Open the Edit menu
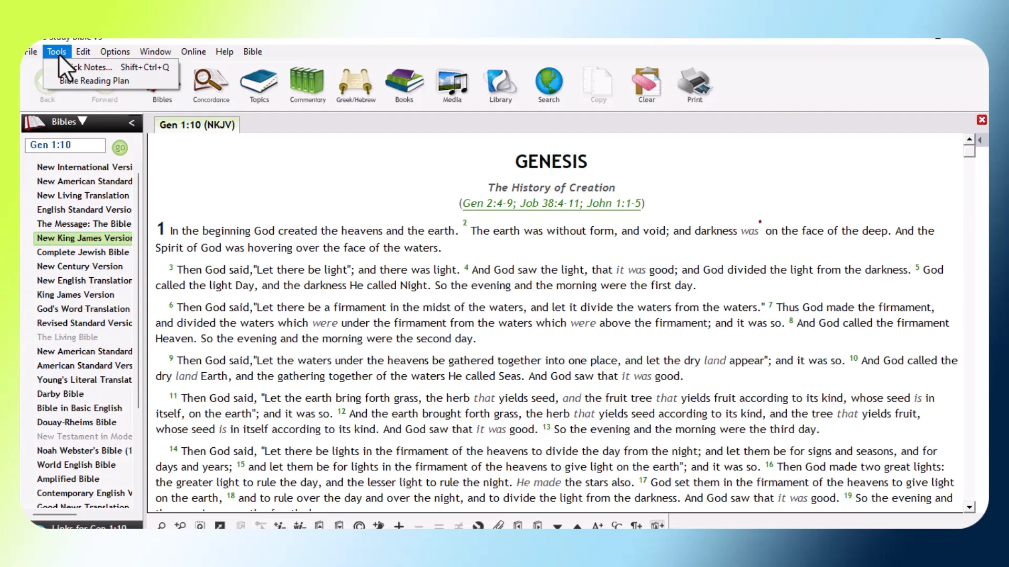Image resolution: width=1009 pixels, height=567 pixels. pos(83,51)
